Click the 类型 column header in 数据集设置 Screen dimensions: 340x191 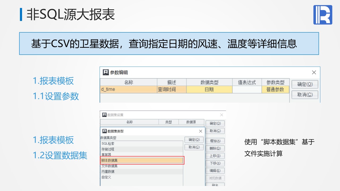point(168,122)
